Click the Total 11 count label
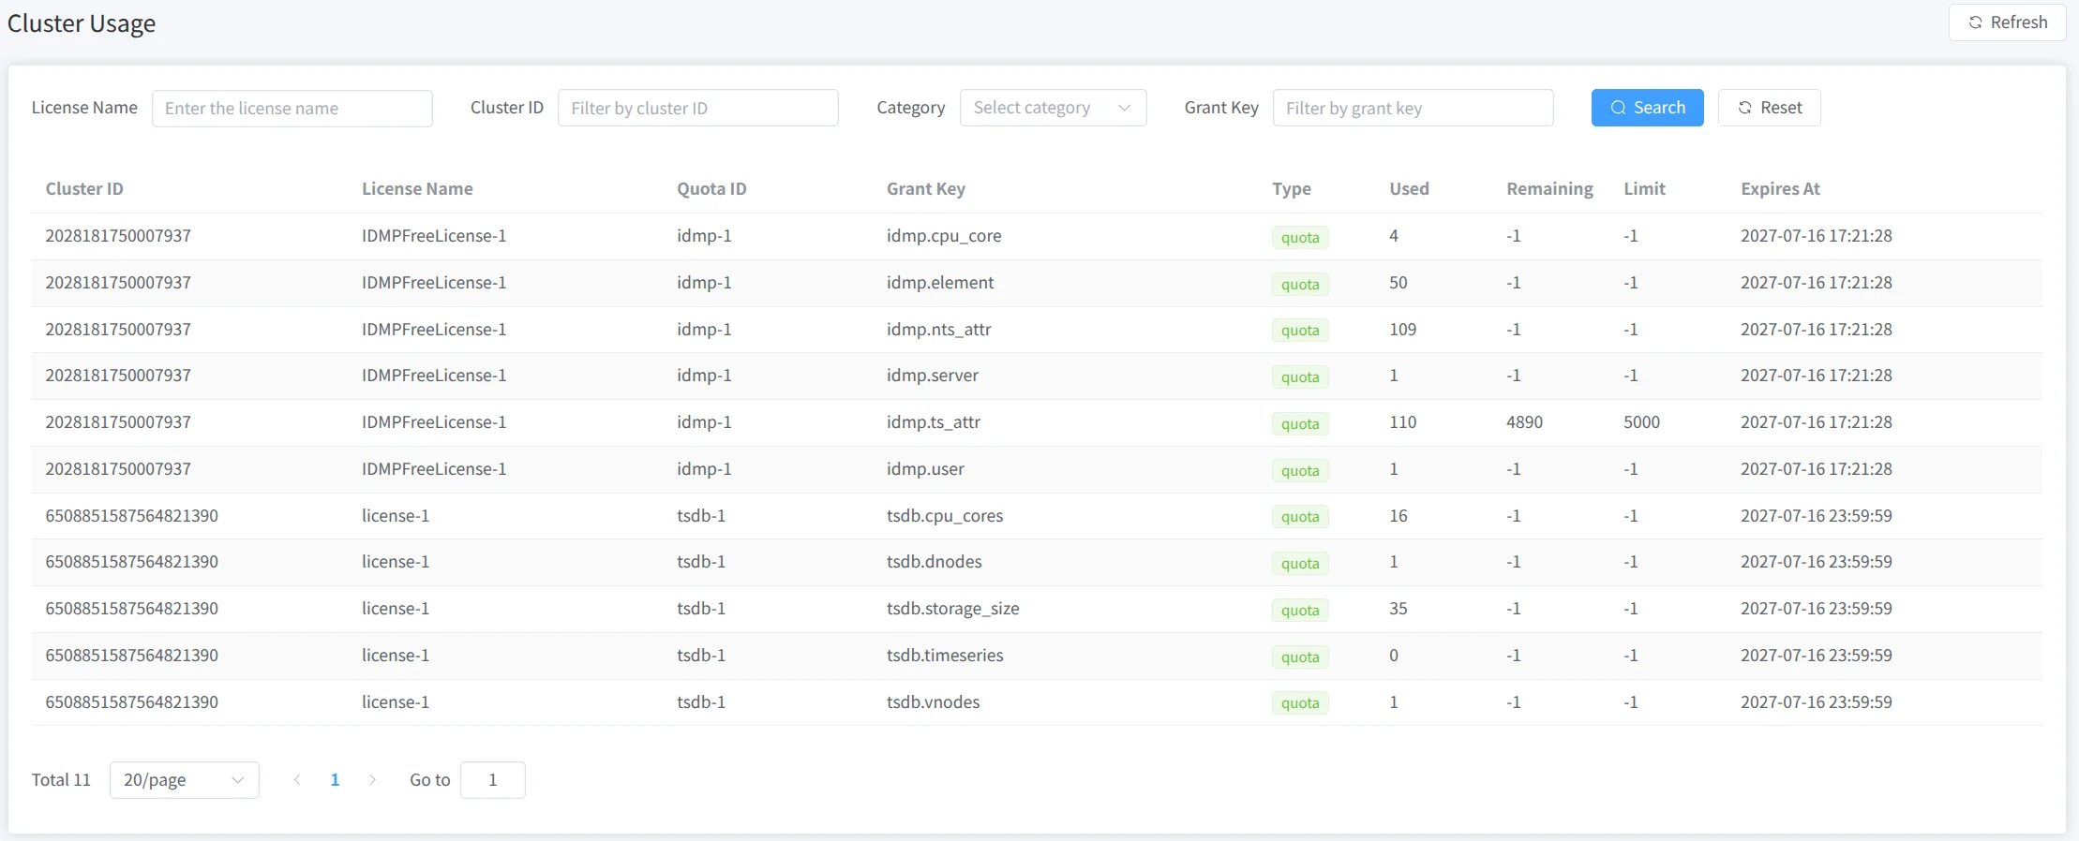This screenshot has height=841, width=2079. (x=61, y=780)
